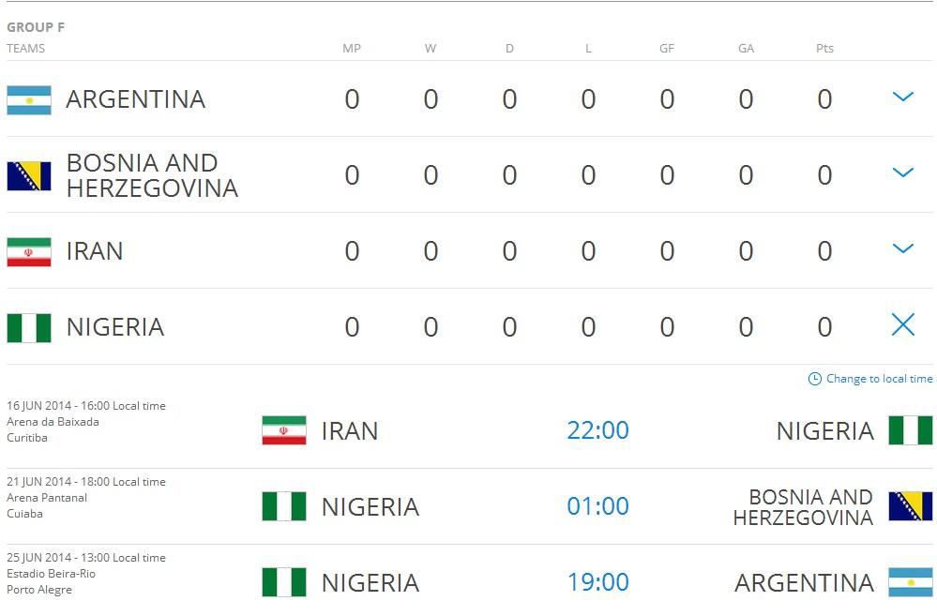This screenshot has width=937, height=616.
Task: Expand Iran's fixtures row
Action: [902, 249]
